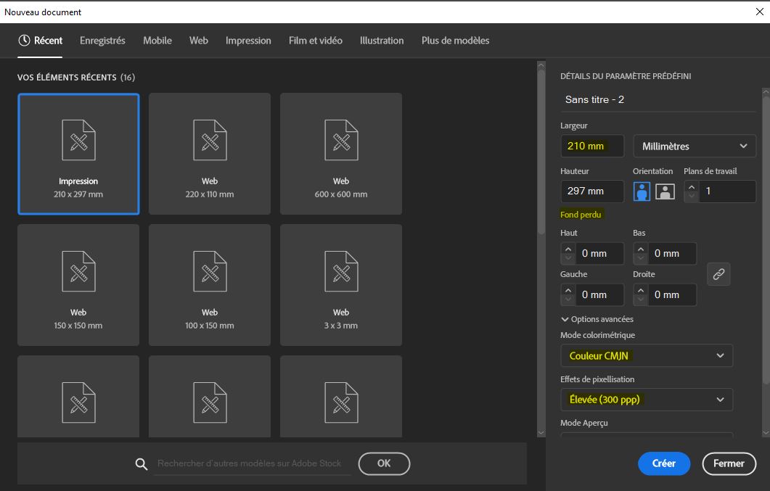
Task: Toggle the bleed link chain icon
Action: 719,274
